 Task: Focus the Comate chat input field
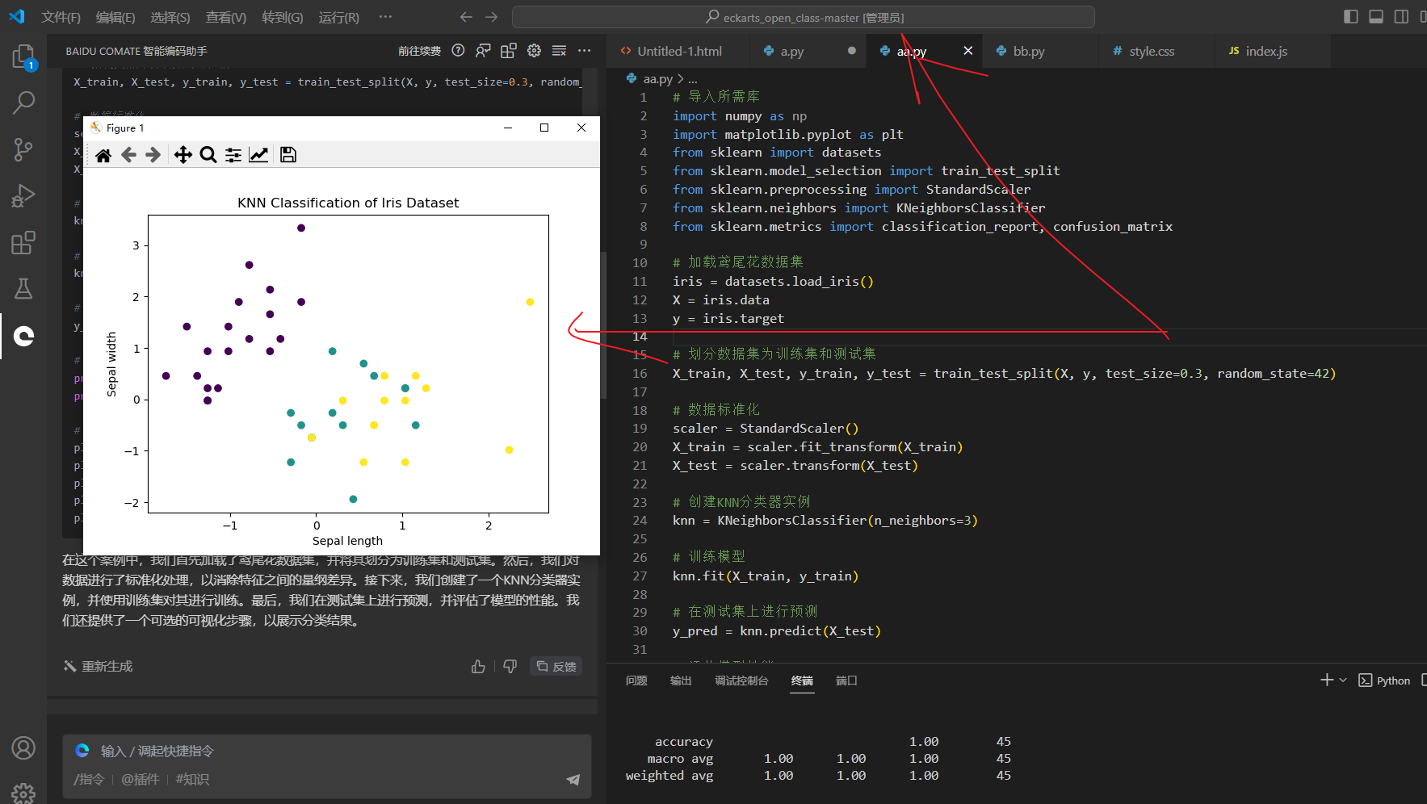[x=327, y=752]
